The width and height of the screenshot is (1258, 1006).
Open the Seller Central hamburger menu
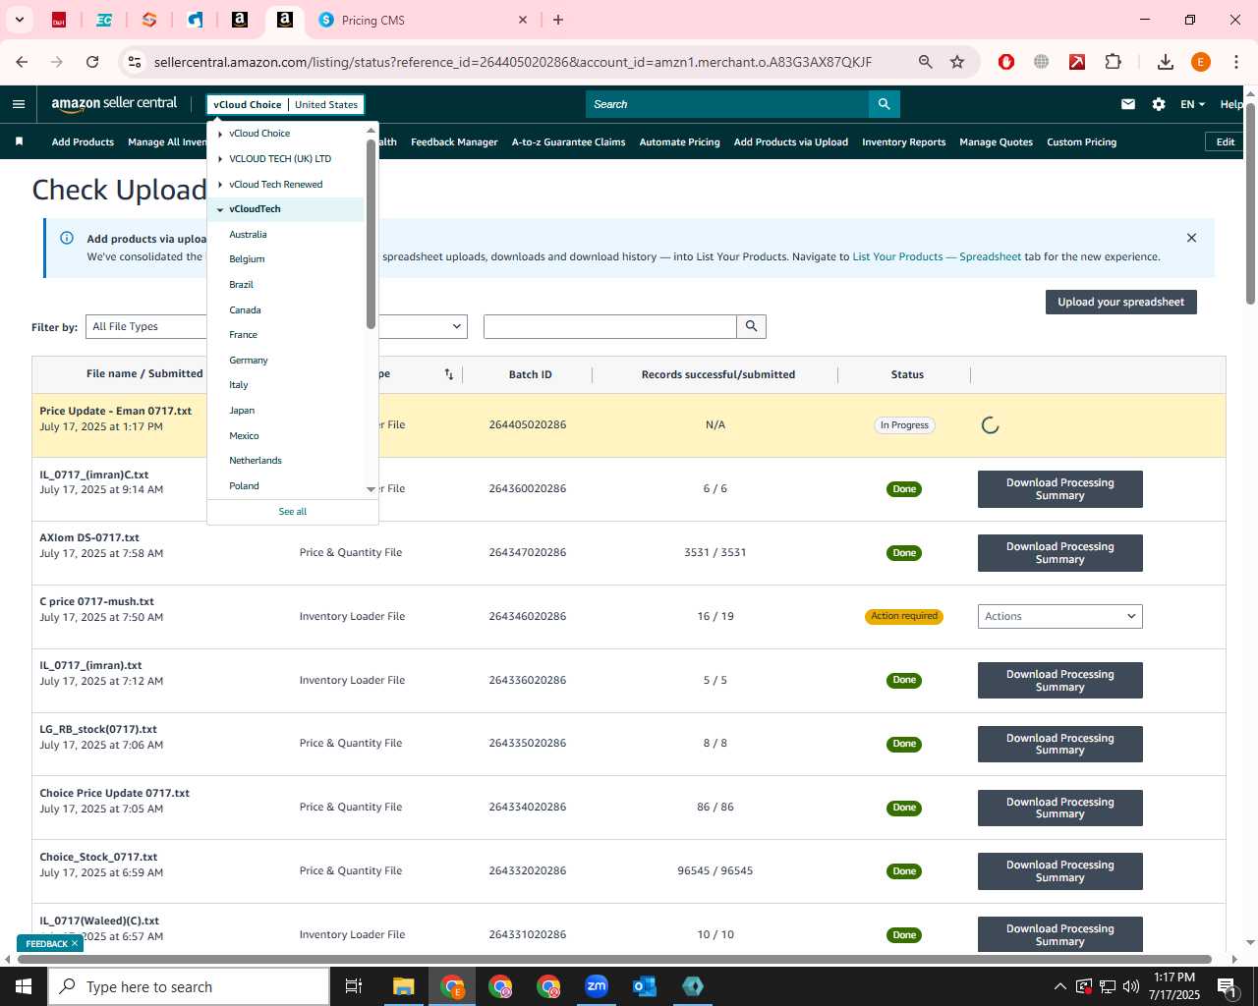(x=19, y=104)
